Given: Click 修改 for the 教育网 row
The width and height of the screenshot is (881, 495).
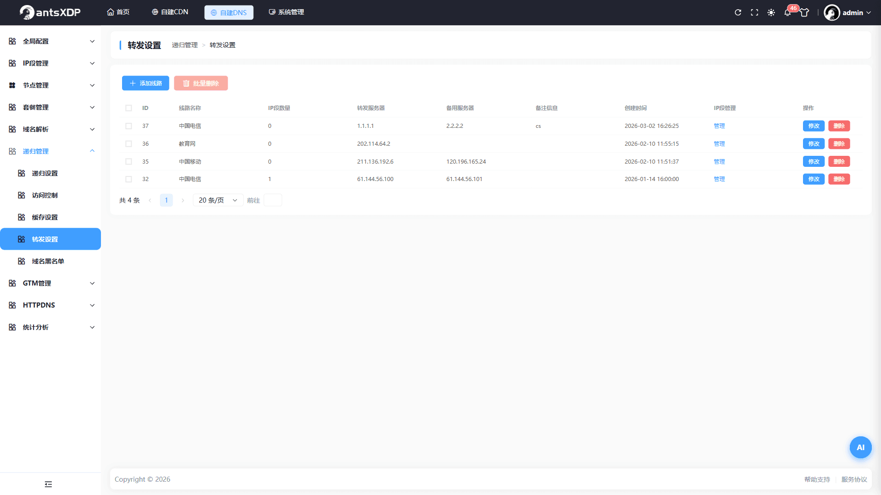Looking at the screenshot, I should point(814,144).
